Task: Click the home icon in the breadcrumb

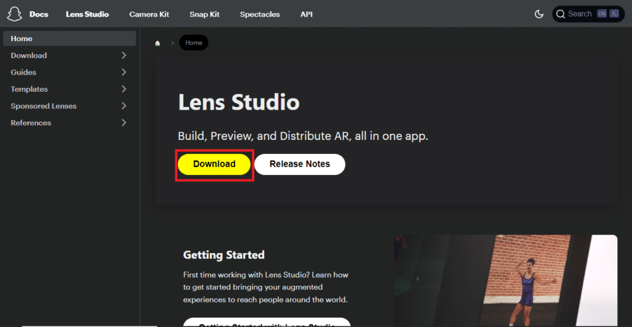Action: (157, 43)
